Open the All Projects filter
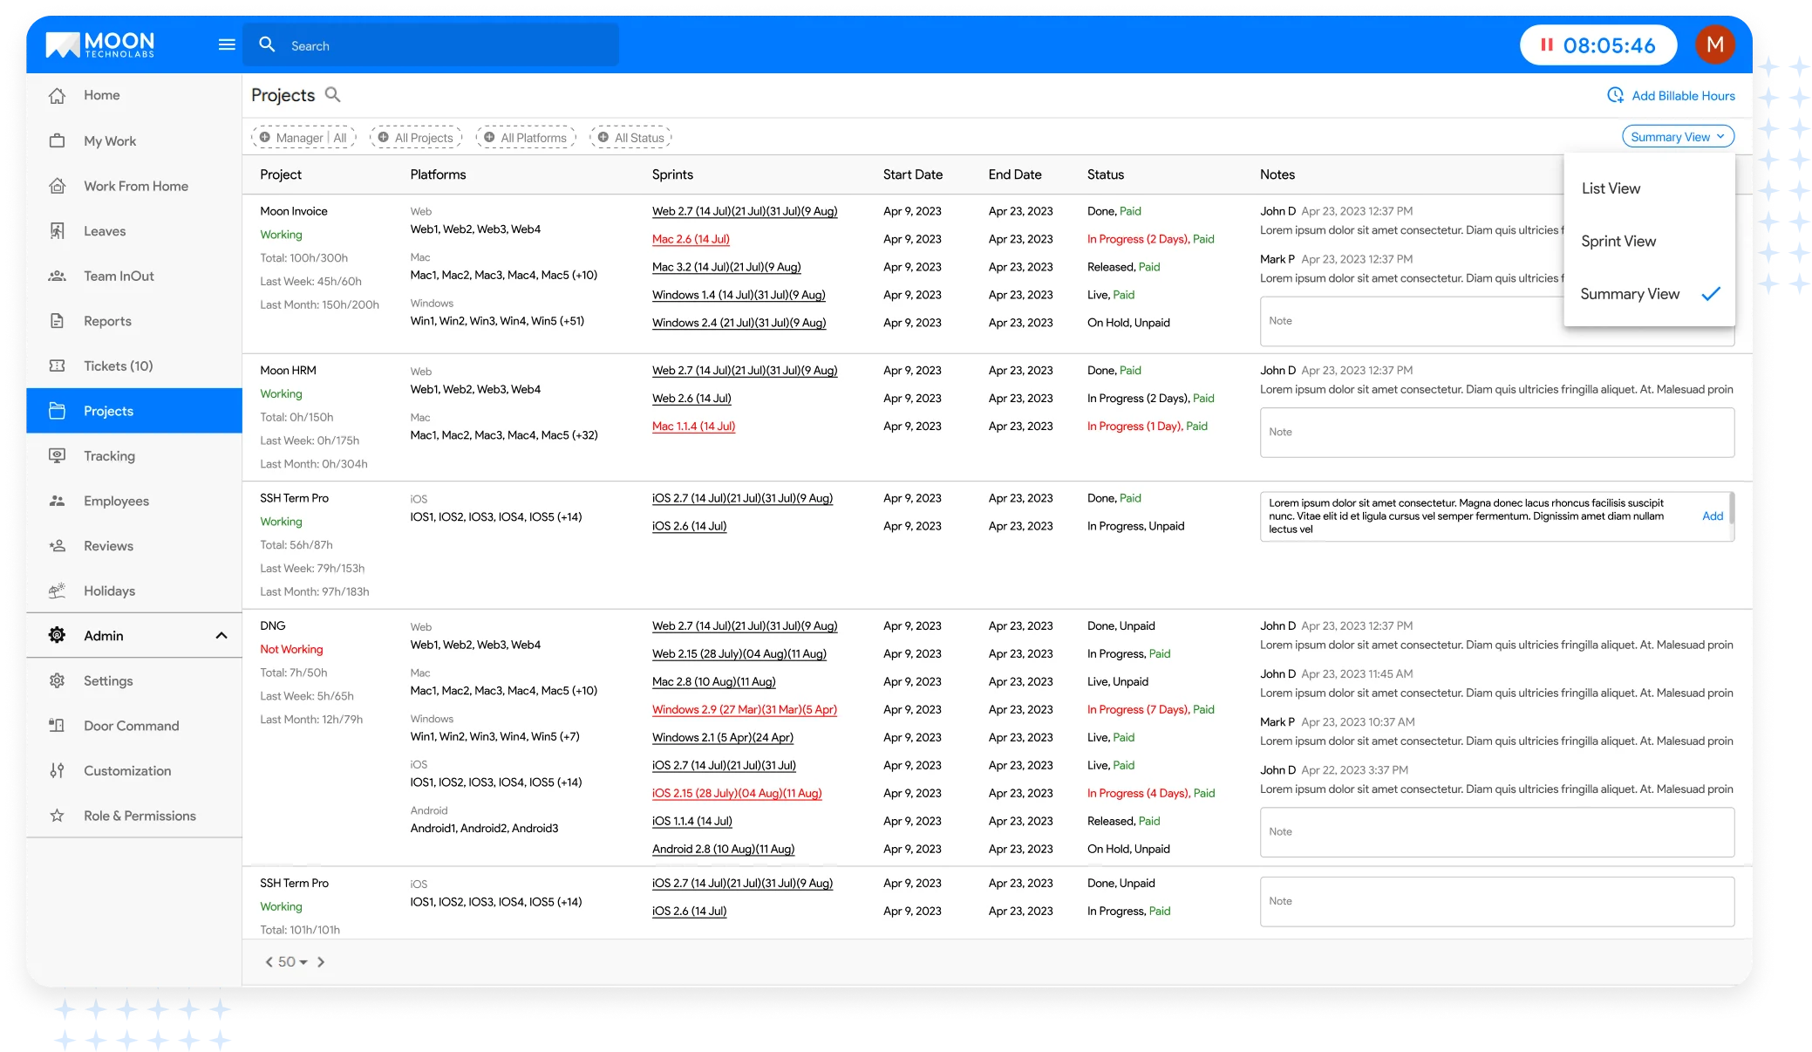This screenshot has width=1812, height=1052. 416,138
